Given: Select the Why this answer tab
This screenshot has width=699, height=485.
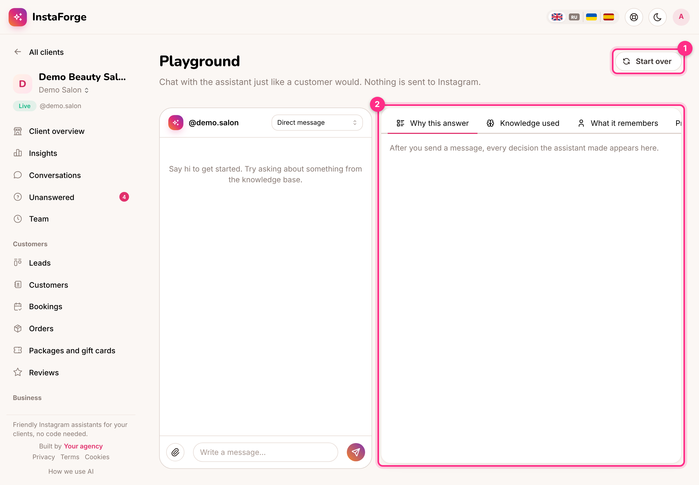Looking at the screenshot, I should 433,123.
